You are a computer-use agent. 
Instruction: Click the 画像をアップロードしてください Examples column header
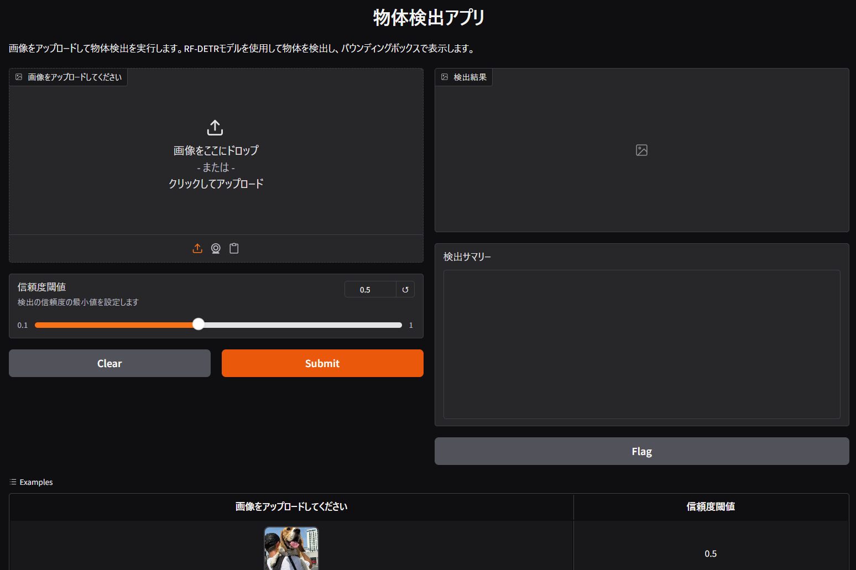click(291, 506)
